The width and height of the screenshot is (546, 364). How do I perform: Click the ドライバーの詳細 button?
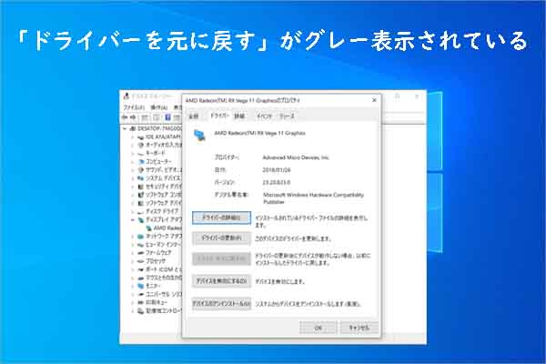pyautogui.click(x=221, y=217)
